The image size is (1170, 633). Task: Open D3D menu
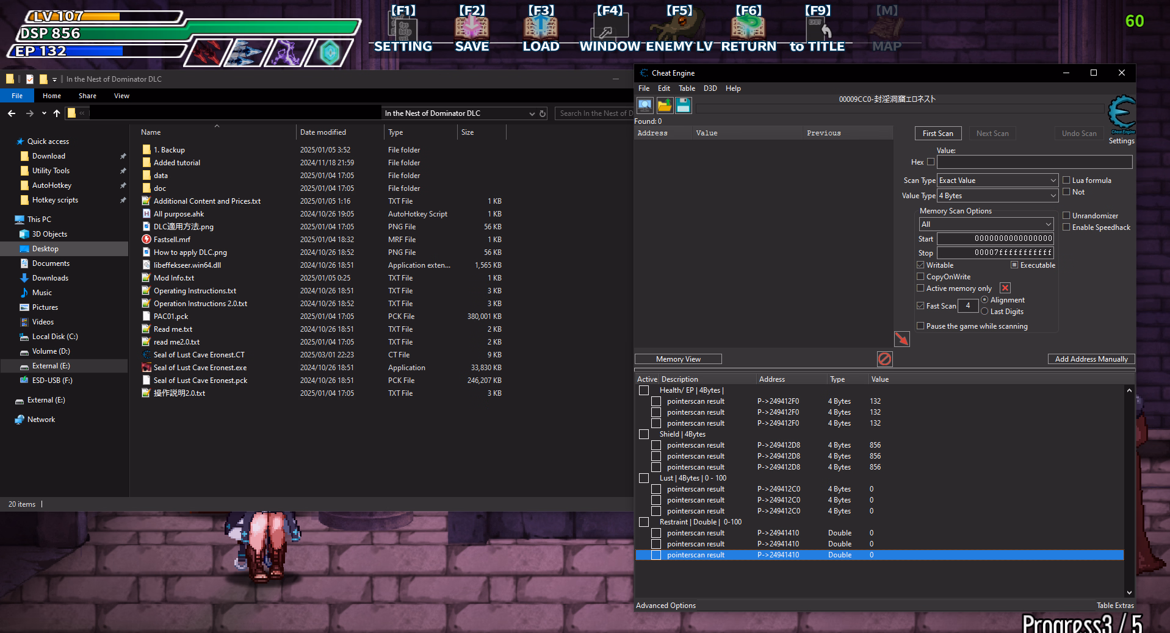pos(710,88)
